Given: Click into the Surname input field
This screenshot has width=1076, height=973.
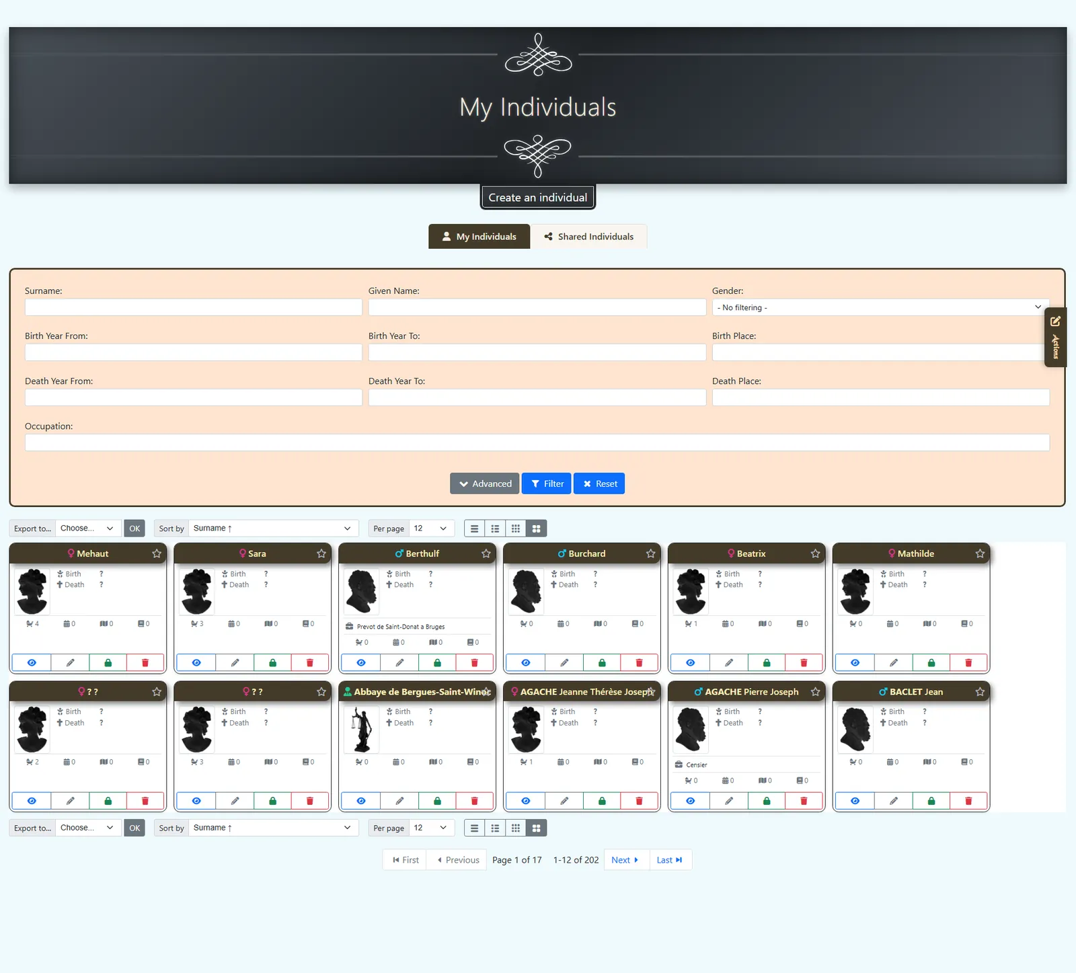Looking at the screenshot, I should 194,307.
